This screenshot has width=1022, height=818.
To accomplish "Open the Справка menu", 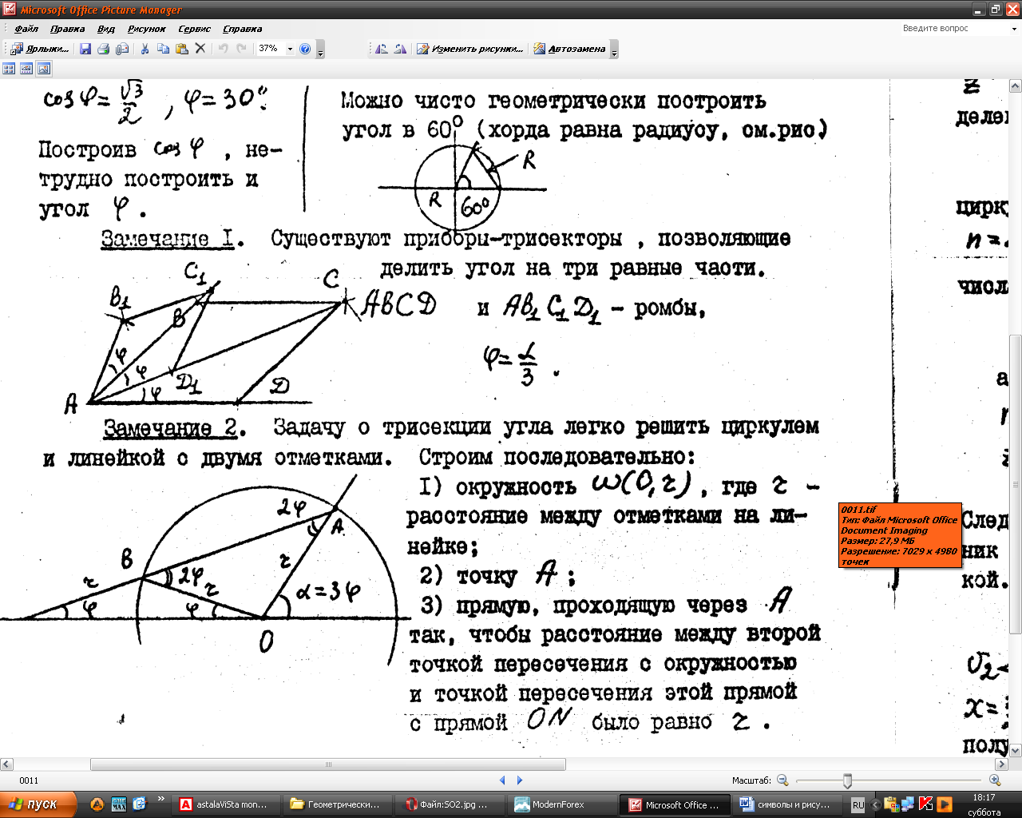I will point(243,29).
